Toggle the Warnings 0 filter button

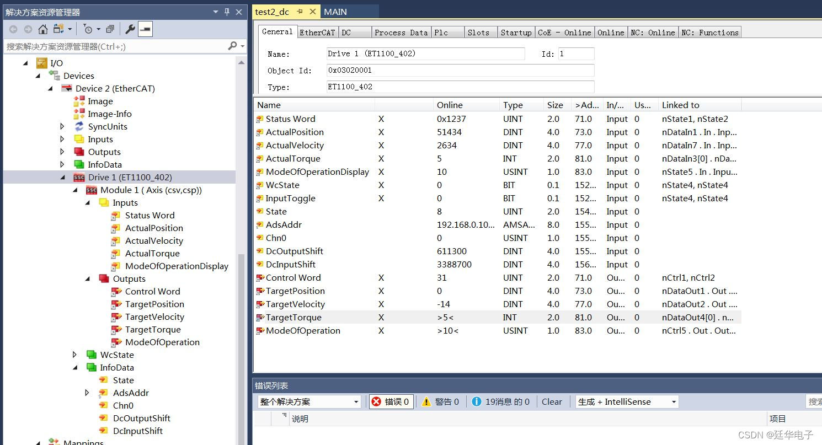tap(440, 402)
